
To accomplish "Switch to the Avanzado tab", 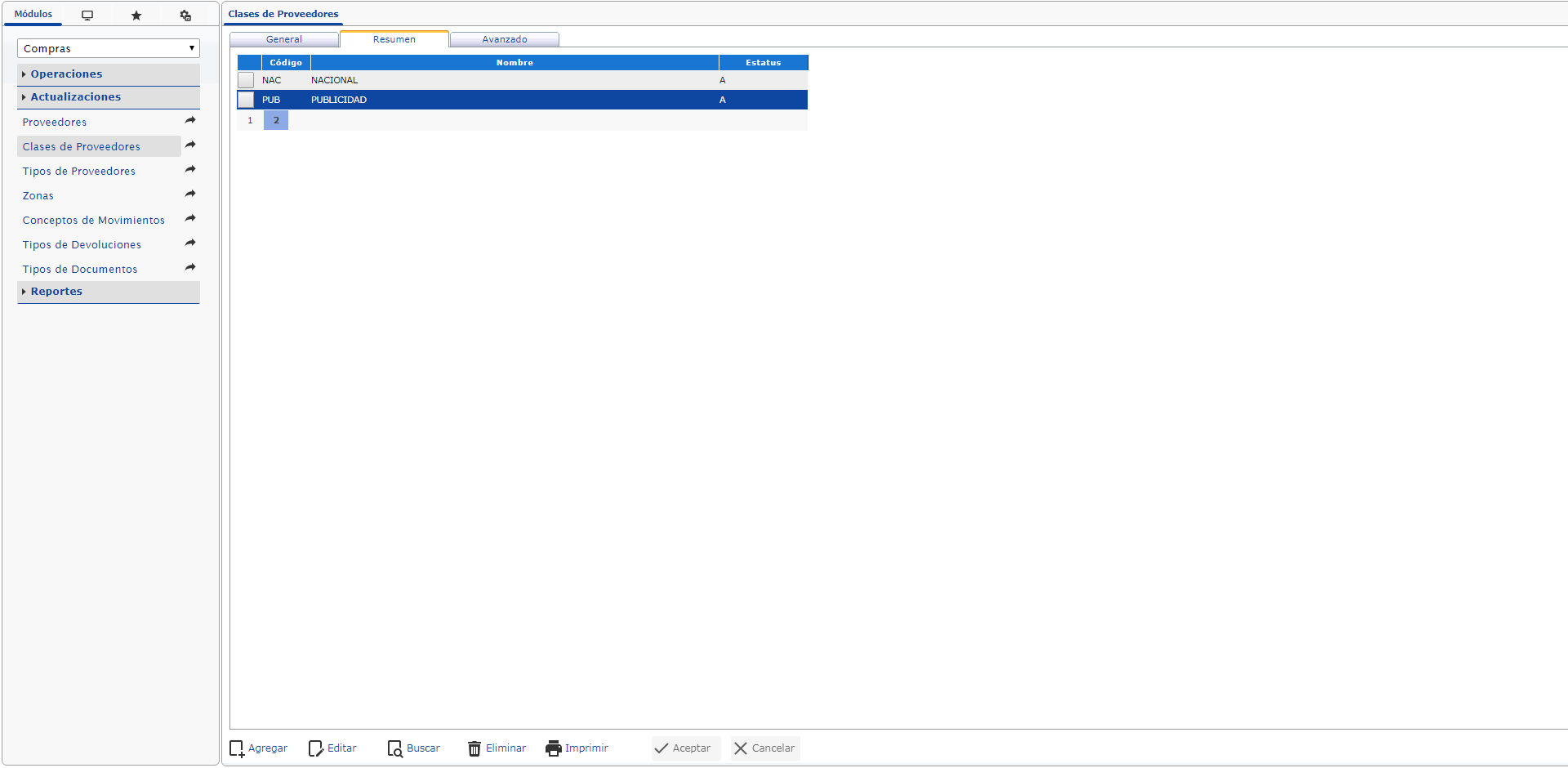I will point(505,39).
